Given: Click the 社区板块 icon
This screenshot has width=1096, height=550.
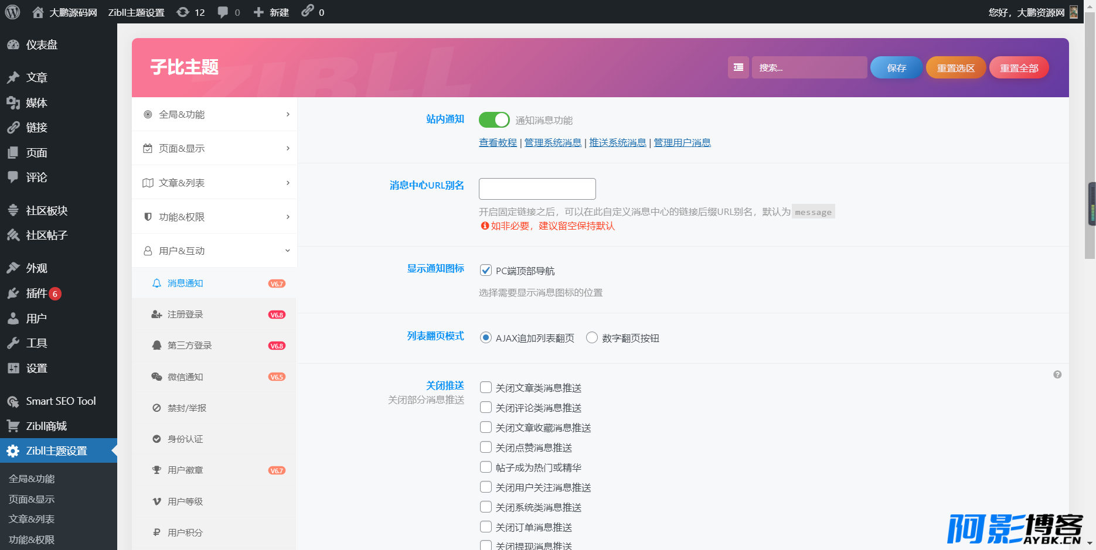Looking at the screenshot, I should coord(13,210).
